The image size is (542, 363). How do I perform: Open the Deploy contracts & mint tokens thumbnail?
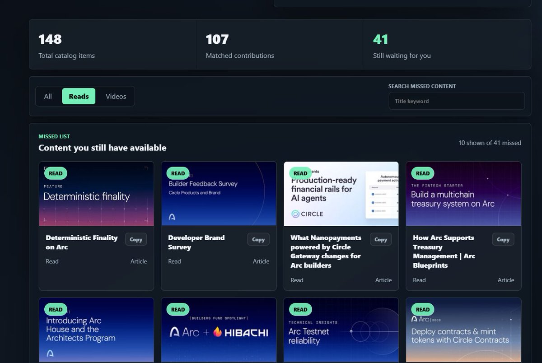(x=463, y=330)
